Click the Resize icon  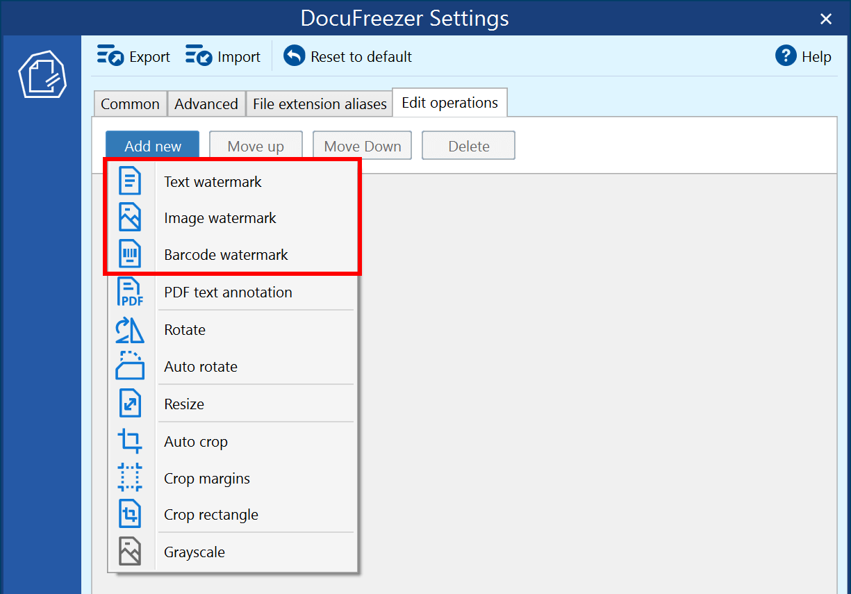(130, 404)
